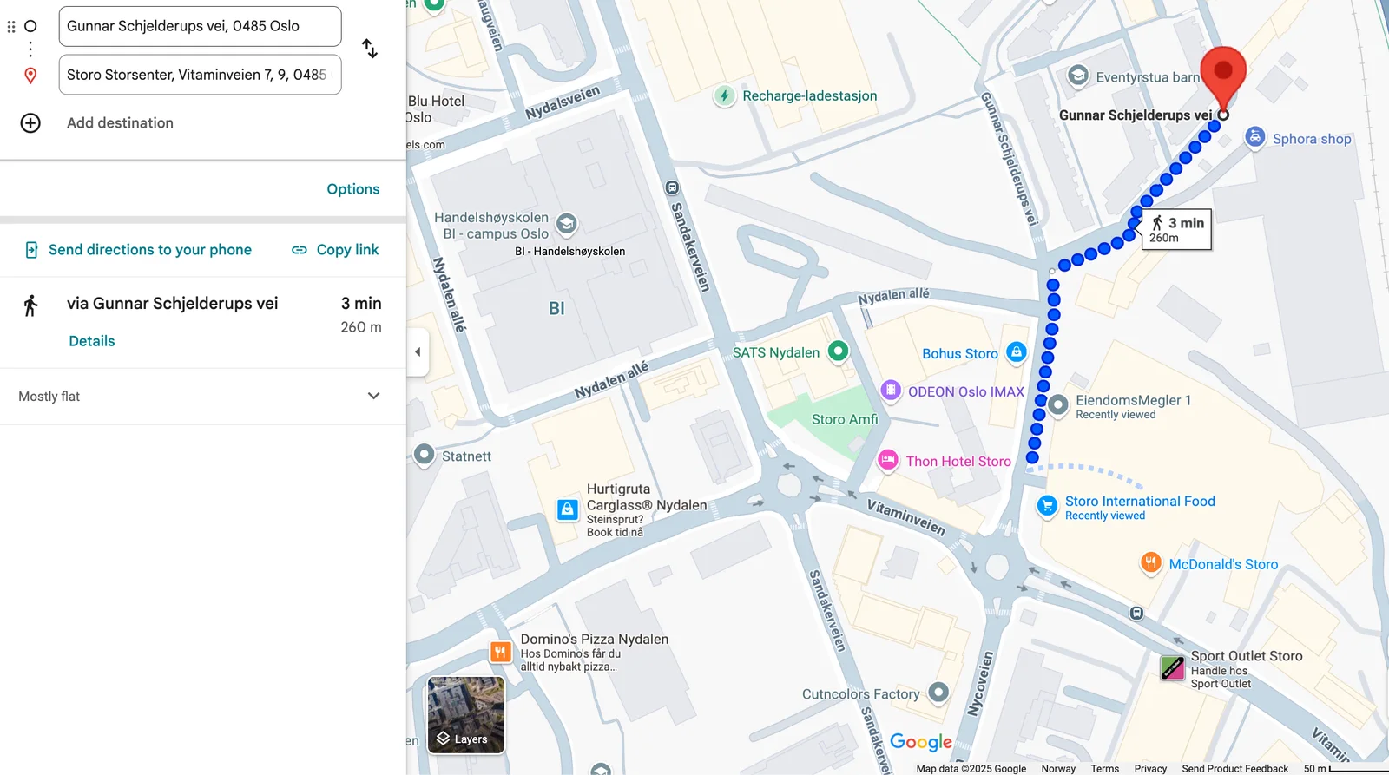Image resolution: width=1389 pixels, height=775 pixels.
Task: Click the red destination marker
Action: click(1223, 78)
